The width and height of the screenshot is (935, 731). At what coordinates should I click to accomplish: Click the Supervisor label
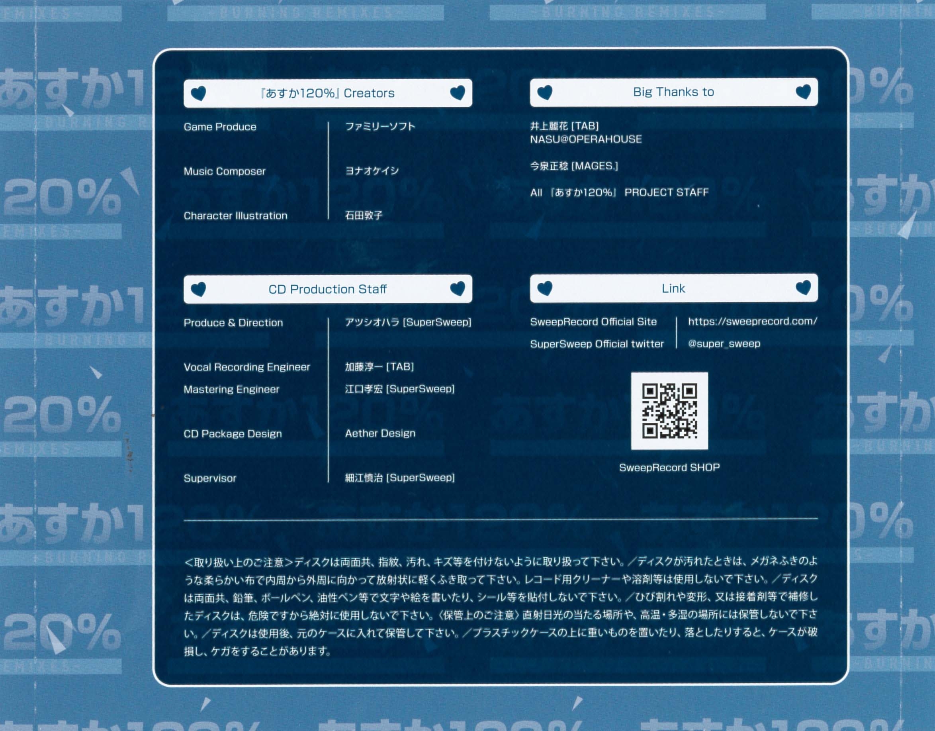[x=210, y=478]
